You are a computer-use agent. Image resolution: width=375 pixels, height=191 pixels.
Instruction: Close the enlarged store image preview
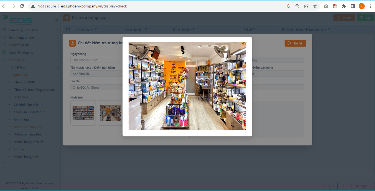pos(245,44)
